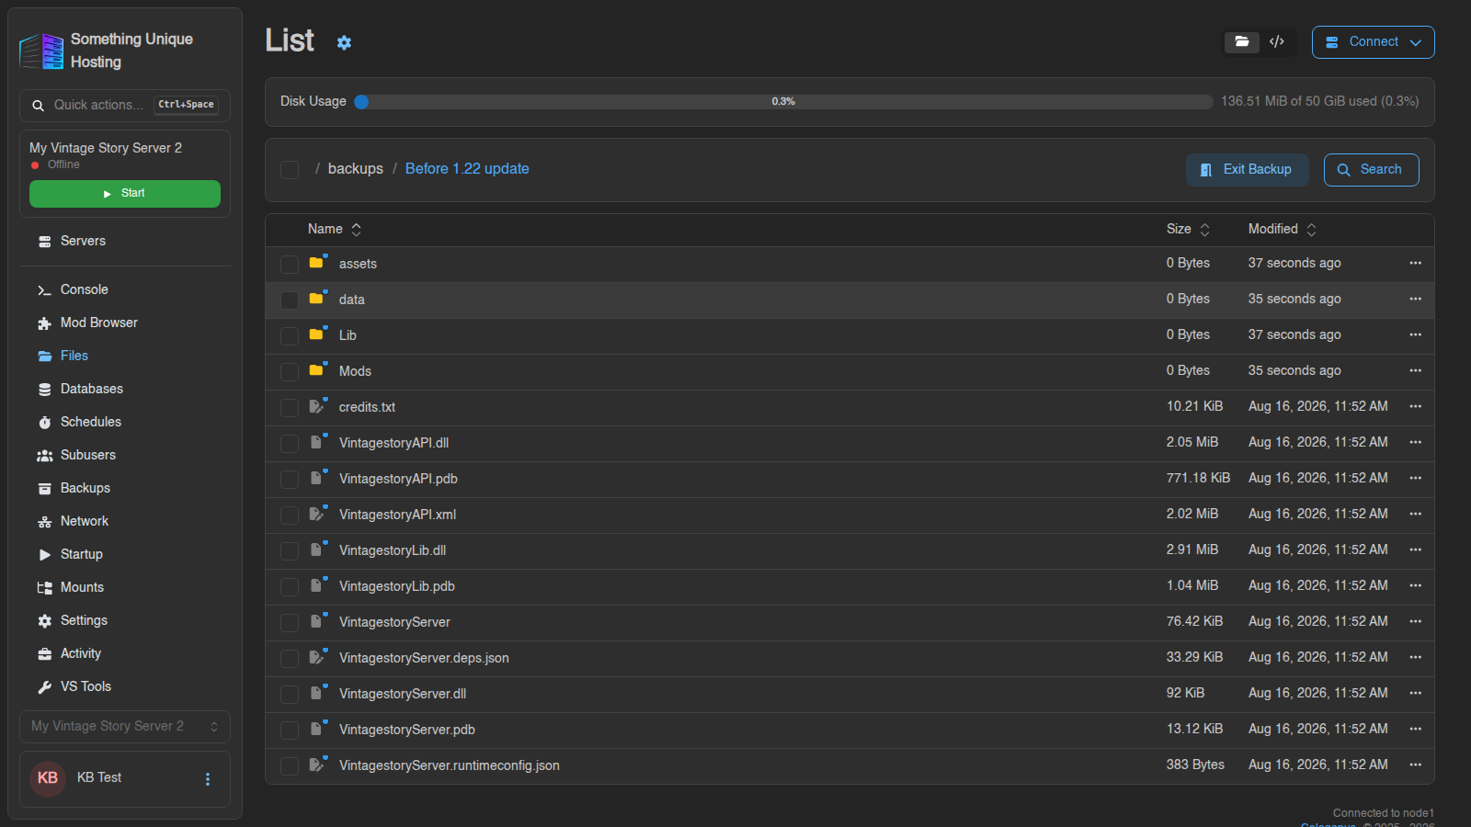The image size is (1471, 827).
Task: Open the List settings gear icon
Action: point(344,42)
